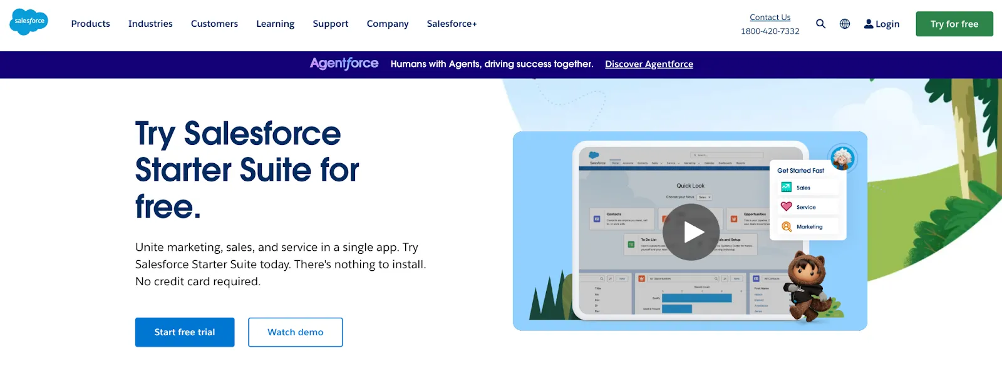Click the phone number 1800-420-7332
Screen dimensions: 1002x384
(x=770, y=31)
